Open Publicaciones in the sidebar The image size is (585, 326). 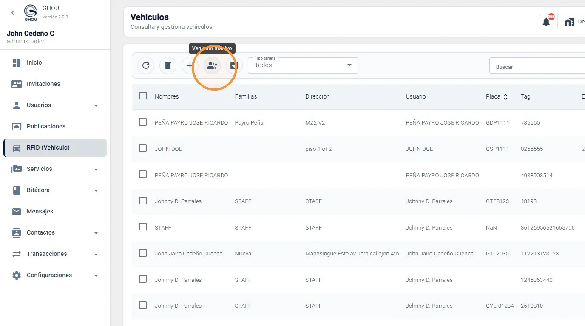(55, 126)
